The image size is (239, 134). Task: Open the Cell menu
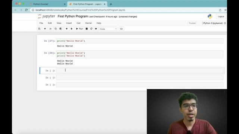pos(78,23)
